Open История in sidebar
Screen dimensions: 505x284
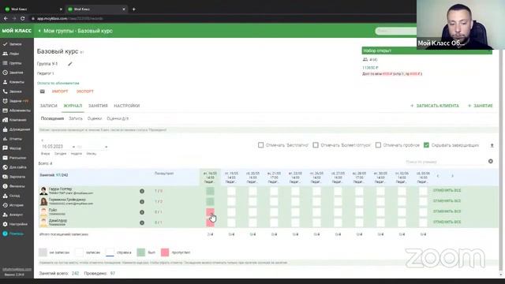click(13, 205)
